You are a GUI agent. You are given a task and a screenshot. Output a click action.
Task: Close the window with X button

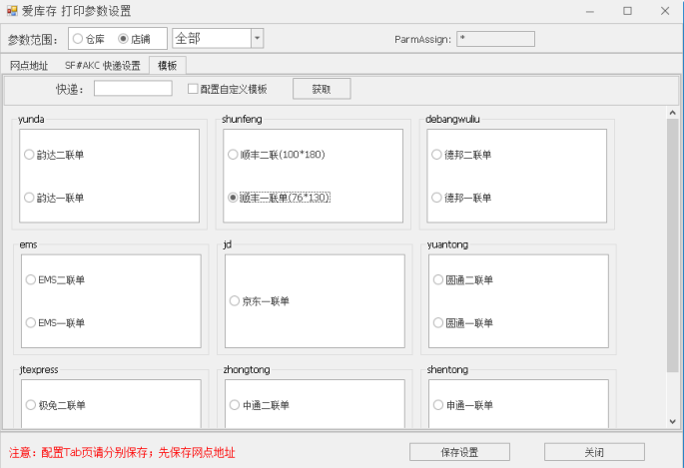point(665,11)
